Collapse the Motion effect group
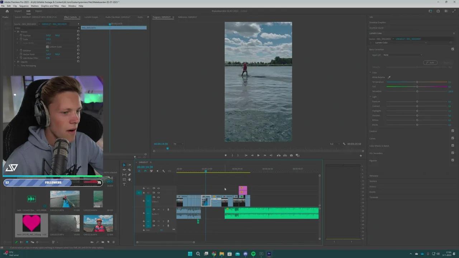Screen dimensions: 459x258 [x=15, y=32]
